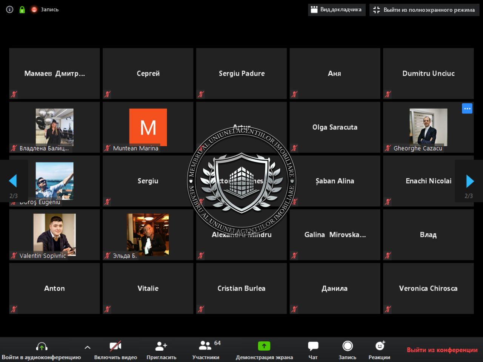The image size is (483, 362).
Task: Click the Valentin Sopivnic name label
Action: (43, 256)
